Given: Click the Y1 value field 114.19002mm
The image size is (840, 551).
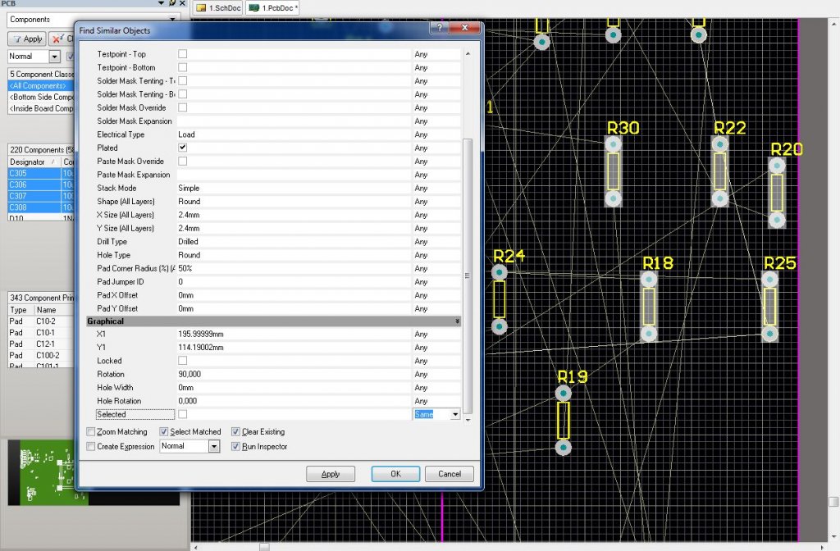Looking at the screenshot, I should (294, 348).
